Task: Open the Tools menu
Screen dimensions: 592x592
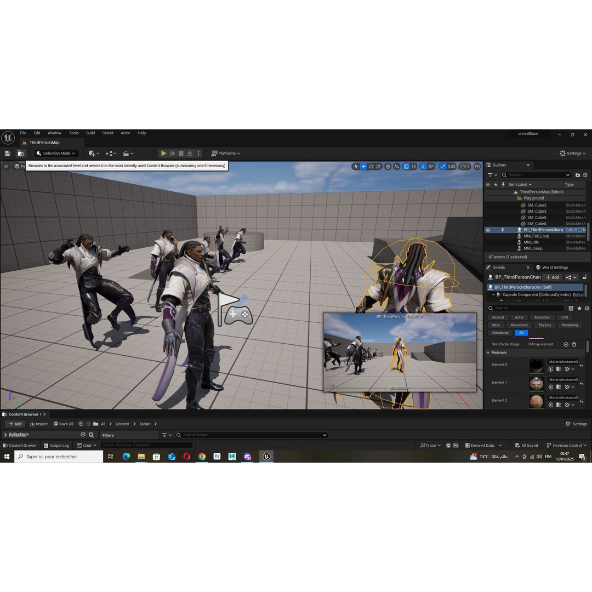Action: pyautogui.click(x=73, y=133)
